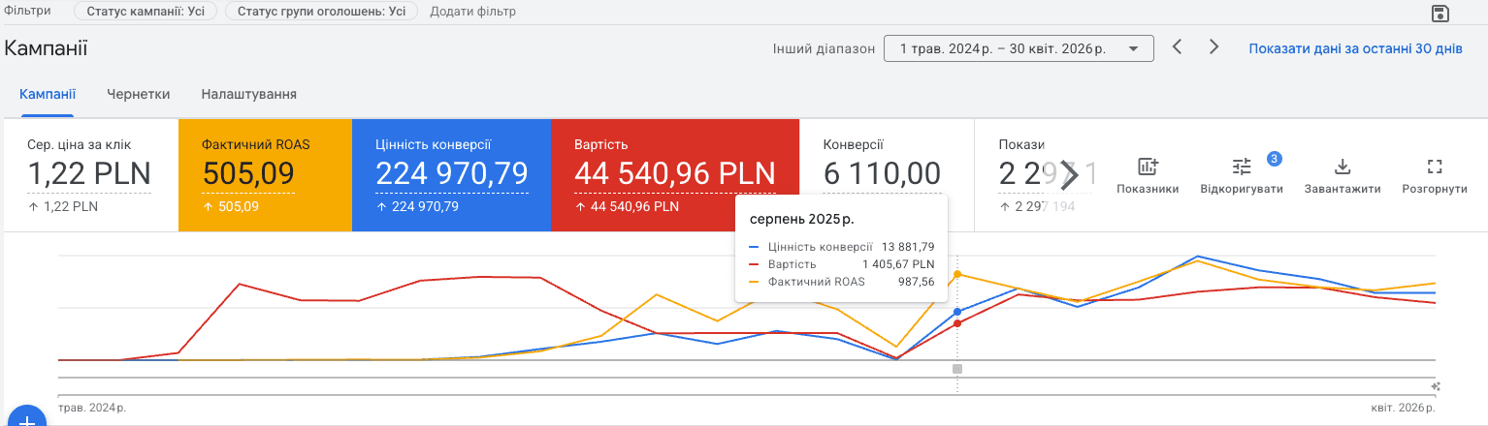
Task: Click the blue conversion value data point
Action: coord(957,312)
